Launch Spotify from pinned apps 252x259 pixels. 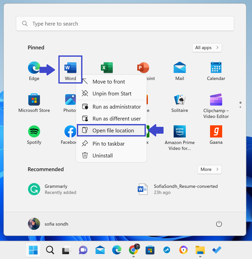click(x=34, y=132)
